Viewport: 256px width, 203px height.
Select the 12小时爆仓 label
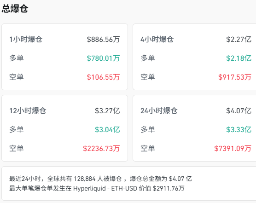point(28,110)
